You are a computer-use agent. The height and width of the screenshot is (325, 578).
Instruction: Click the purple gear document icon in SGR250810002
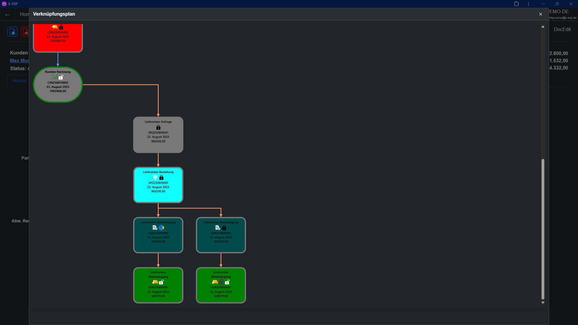point(221,282)
